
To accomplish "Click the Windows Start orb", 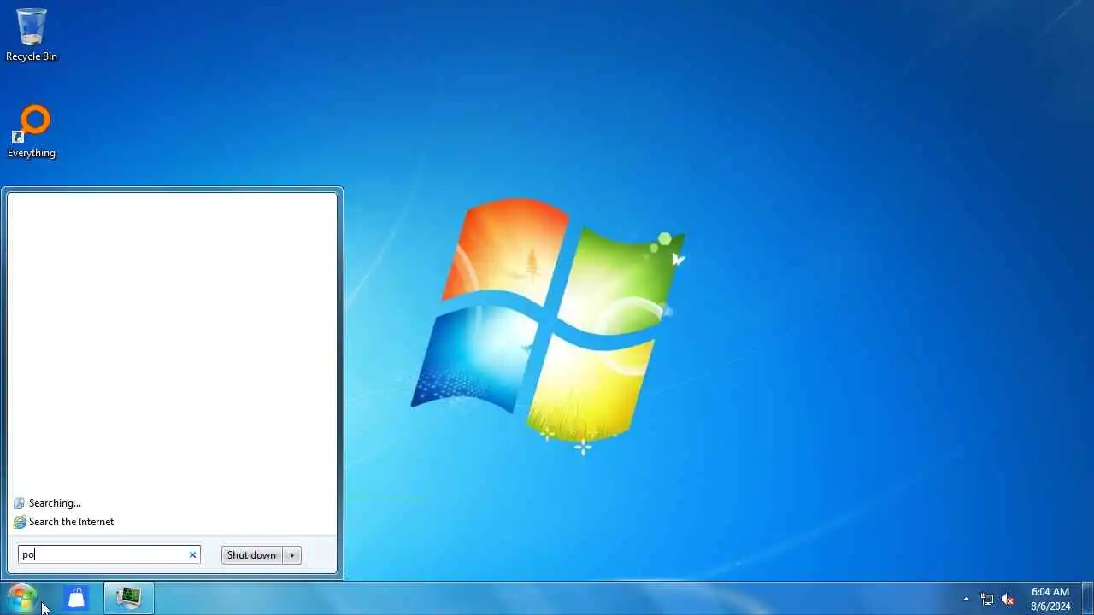I will click(21, 598).
